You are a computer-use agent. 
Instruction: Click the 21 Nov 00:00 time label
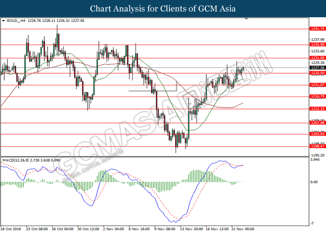pos(243,229)
